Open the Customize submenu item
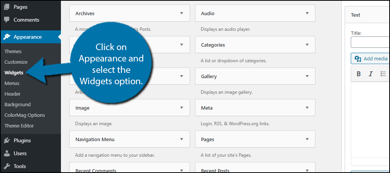 16,62
